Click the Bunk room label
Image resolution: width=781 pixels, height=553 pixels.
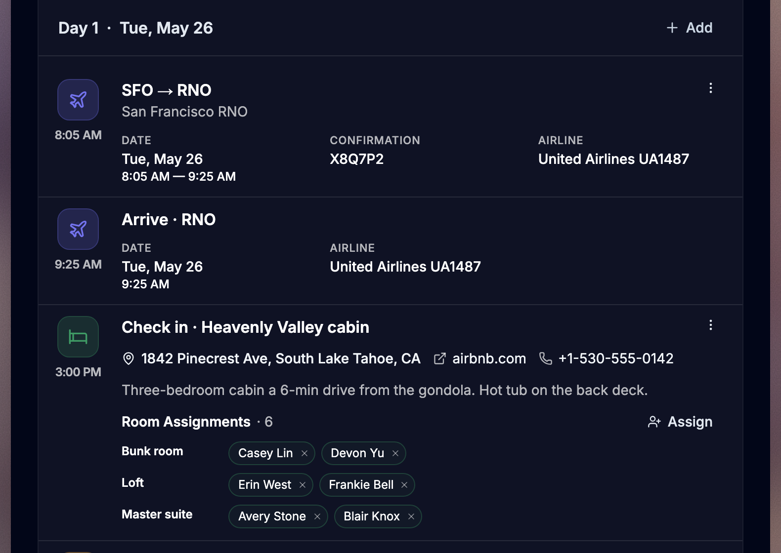152,451
